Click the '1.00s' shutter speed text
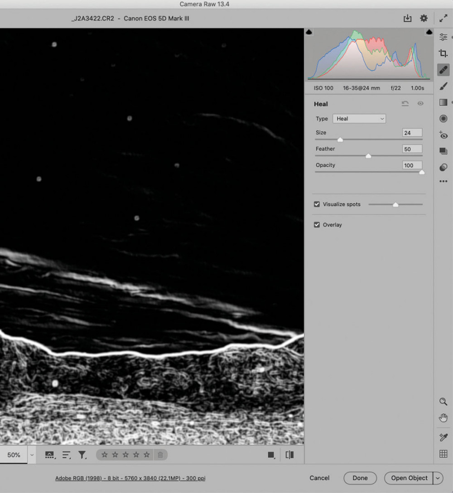 pyautogui.click(x=417, y=88)
